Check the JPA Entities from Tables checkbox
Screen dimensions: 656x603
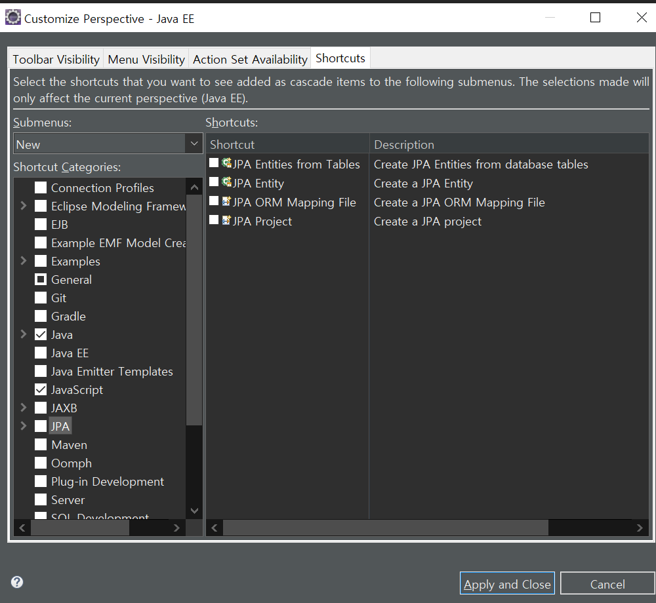point(214,163)
